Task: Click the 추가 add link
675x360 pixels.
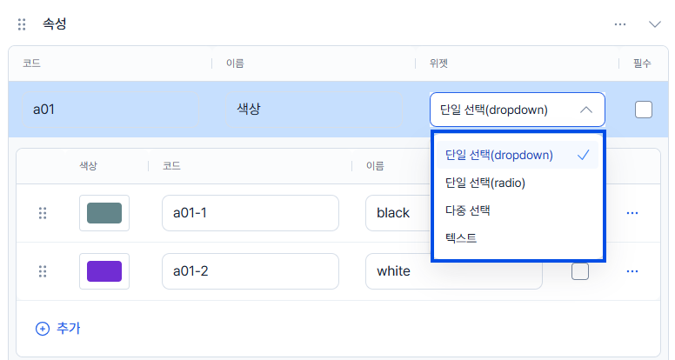Action: tap(58, 329)
